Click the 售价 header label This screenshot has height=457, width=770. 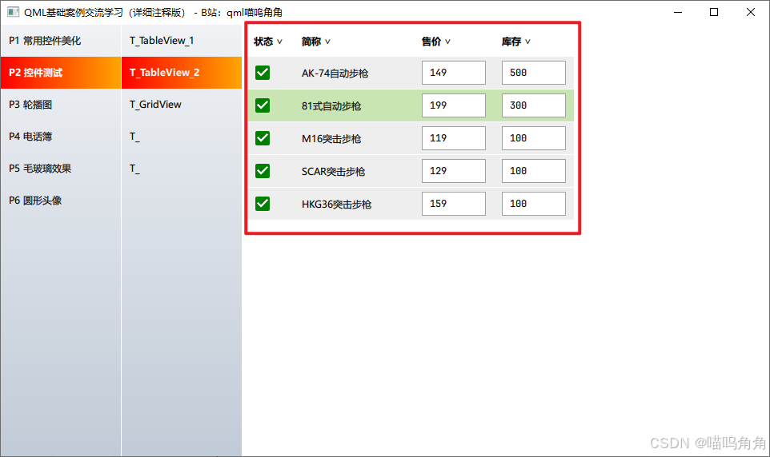pyautogui.click(x=431, y=42)
